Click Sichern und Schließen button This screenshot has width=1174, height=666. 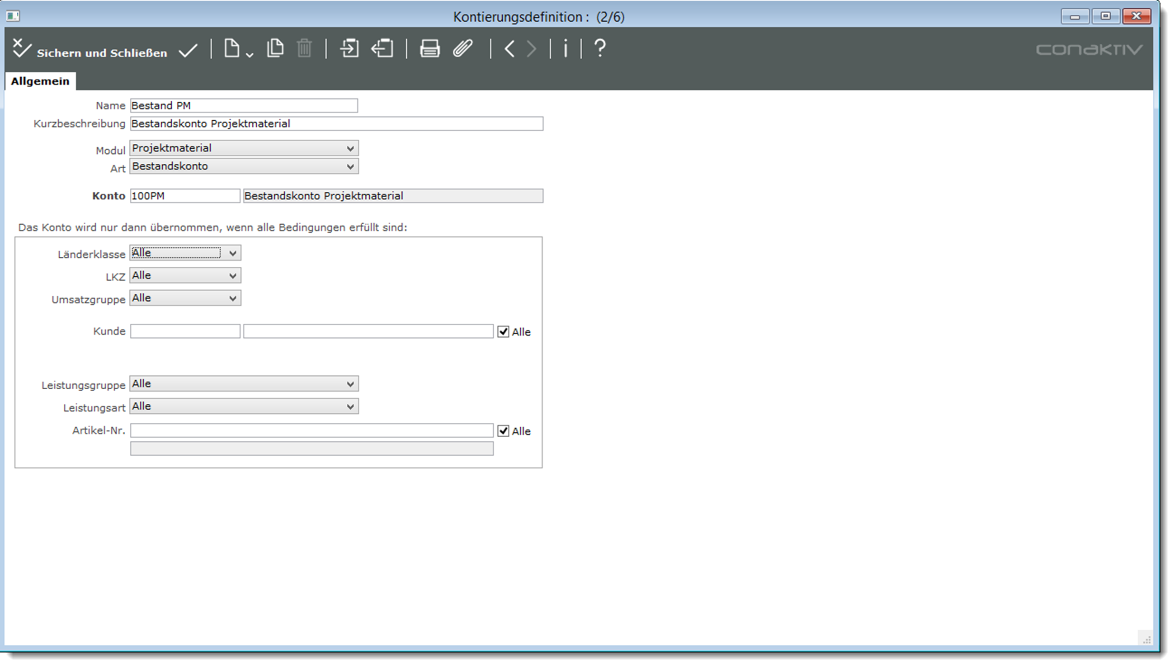coord(90,51)
